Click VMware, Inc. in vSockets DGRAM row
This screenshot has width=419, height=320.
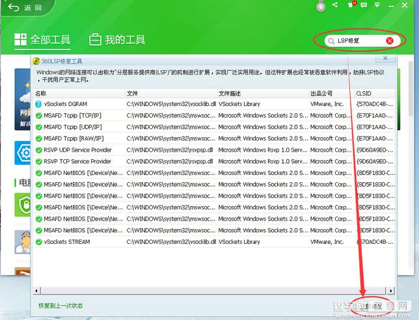coord(327,104)
